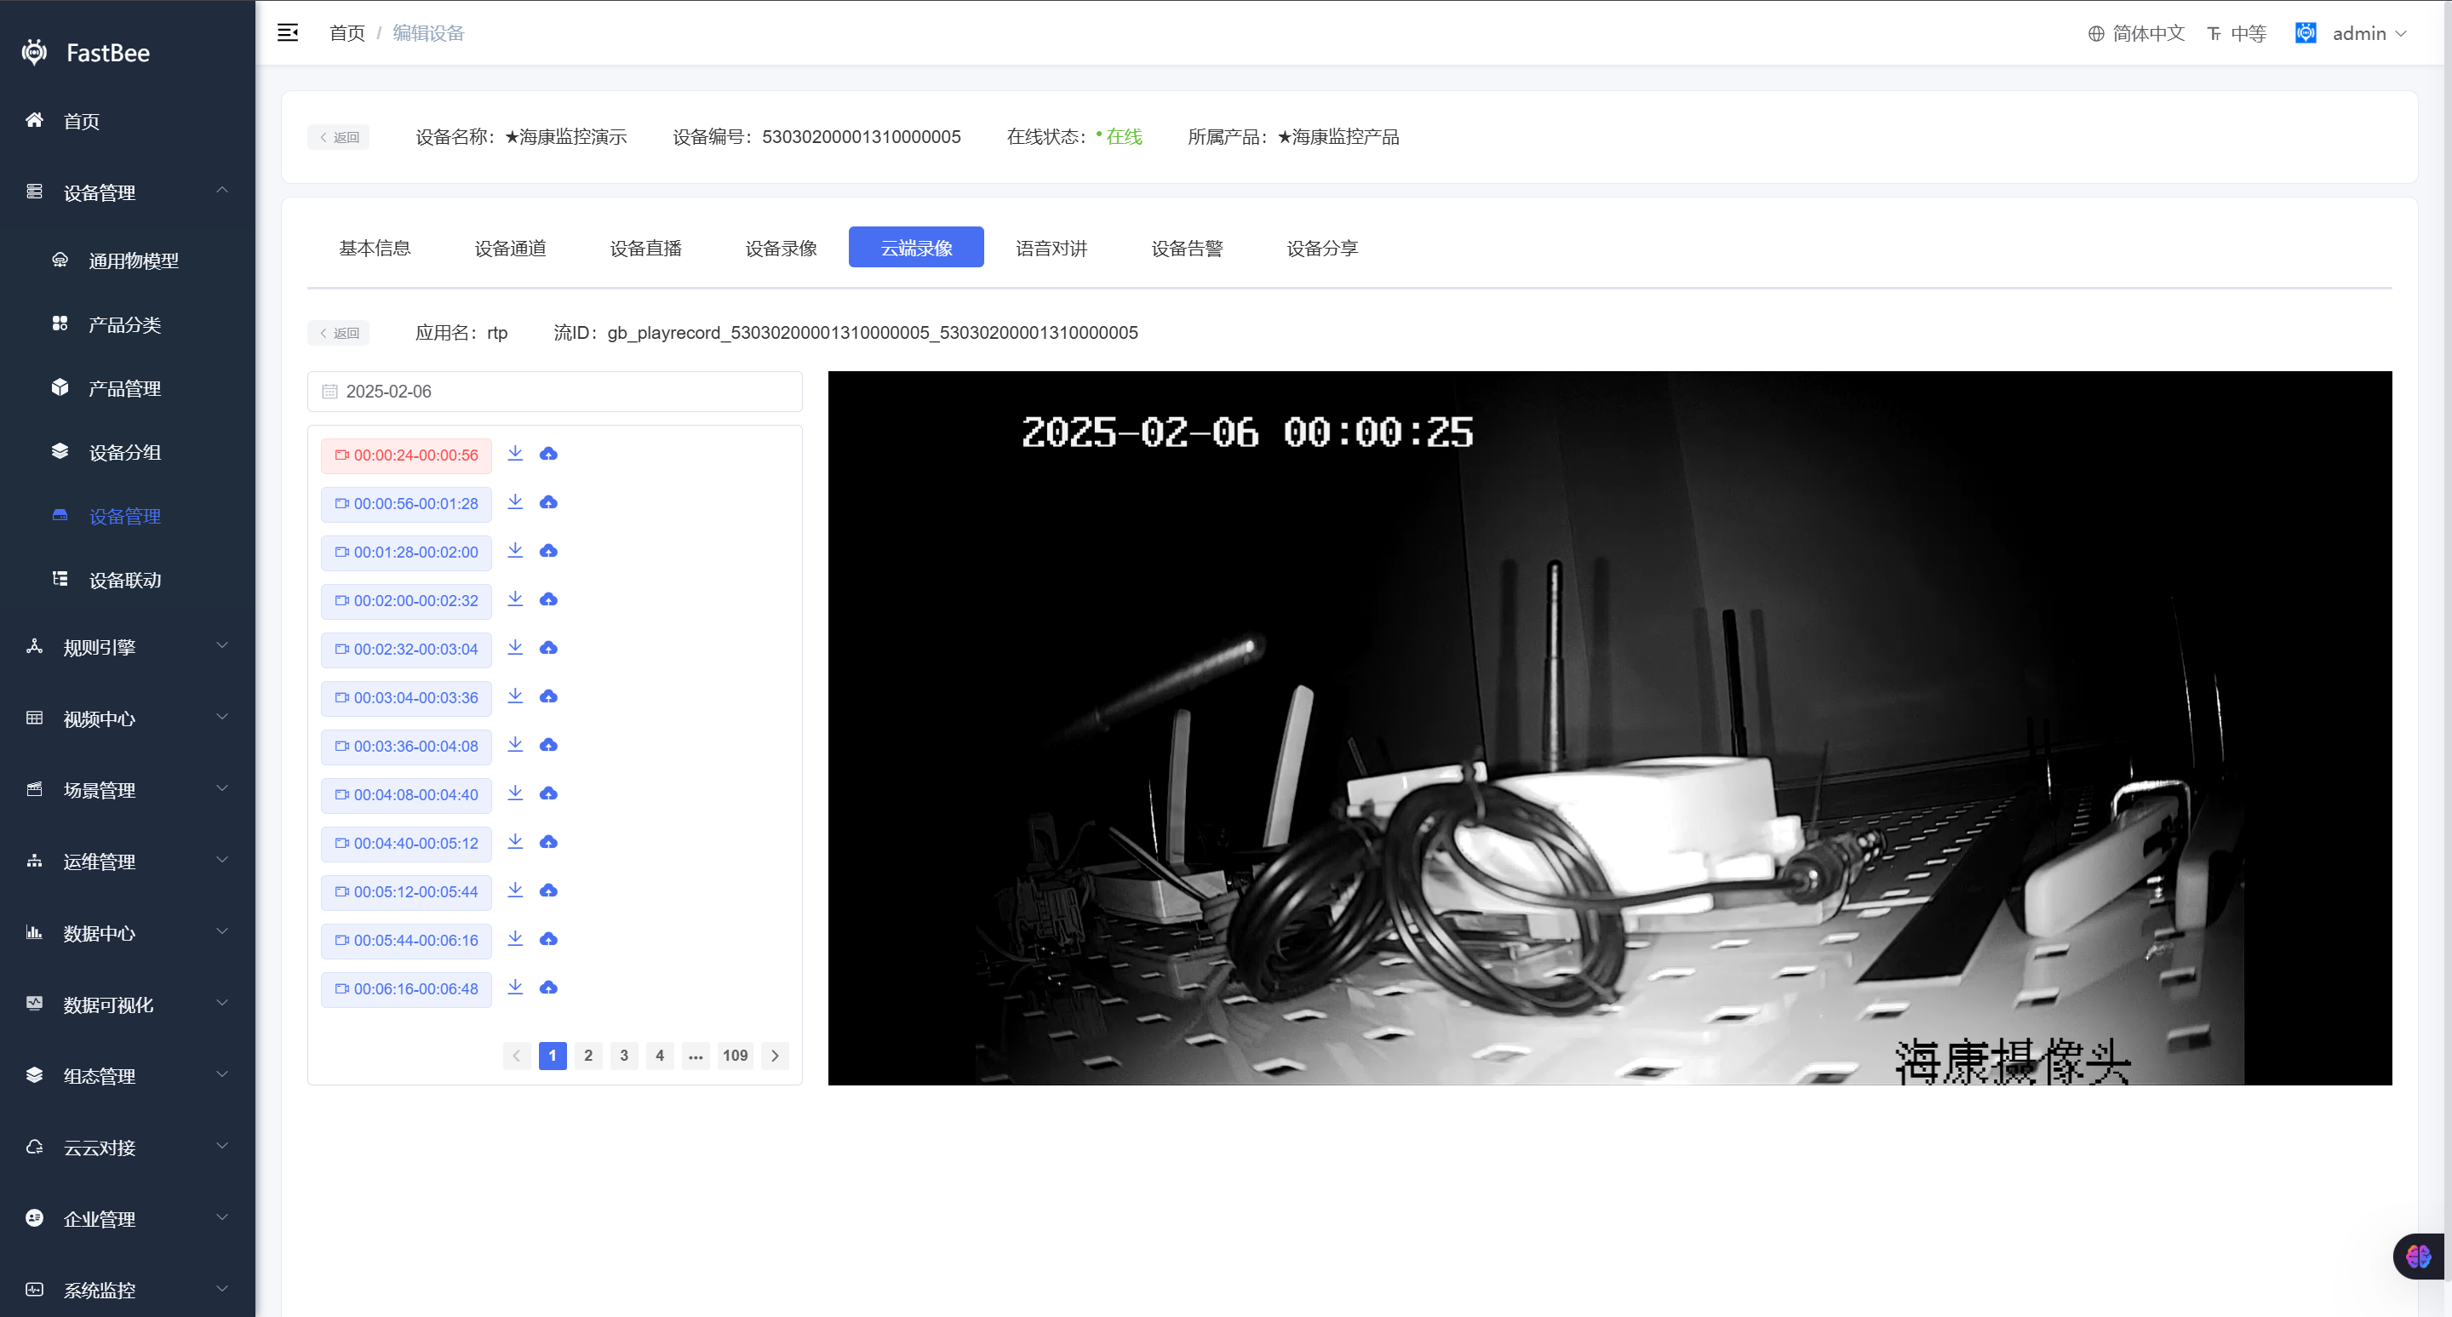2452x1317 pixels.
Task: Expand the 企业管理 sidebar menu
Action: (x=128, y=1219)
